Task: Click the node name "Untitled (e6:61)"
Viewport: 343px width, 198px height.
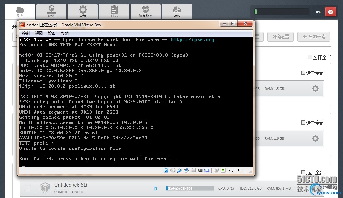Action: point(71,185)
